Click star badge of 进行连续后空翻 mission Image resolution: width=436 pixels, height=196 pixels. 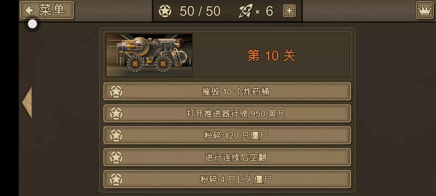point(116,157)
